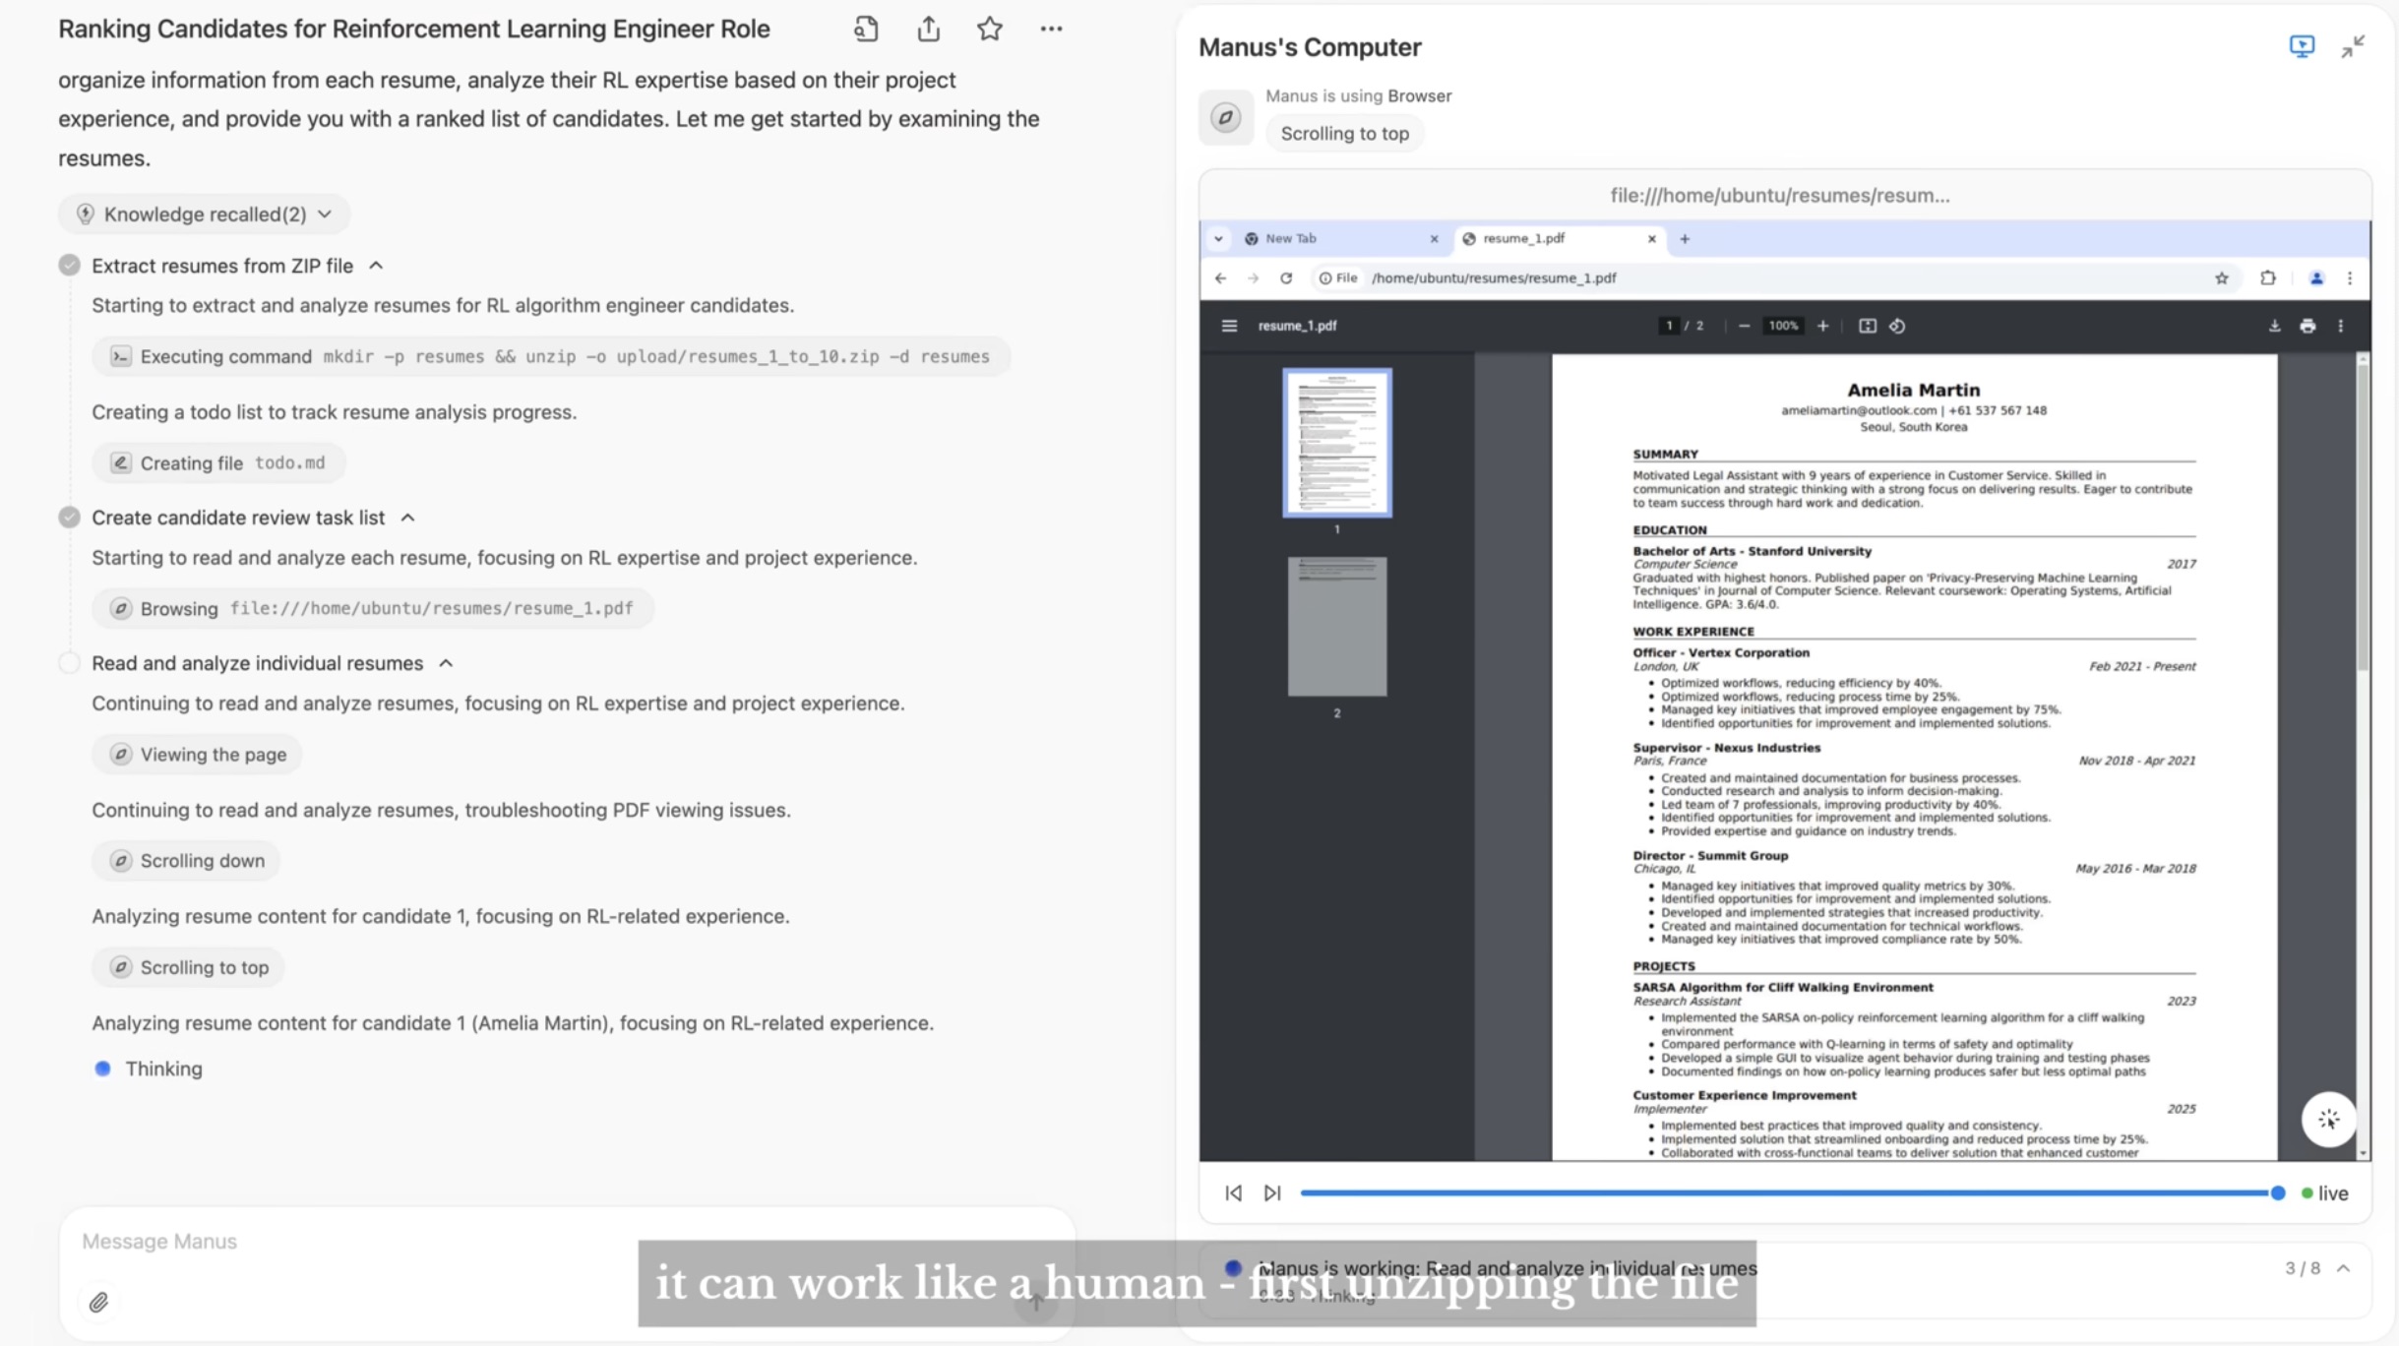Screen dimensions: 2399x1346
Task: Attach a file via the paperclip icon
Action: coord(98,1301)
